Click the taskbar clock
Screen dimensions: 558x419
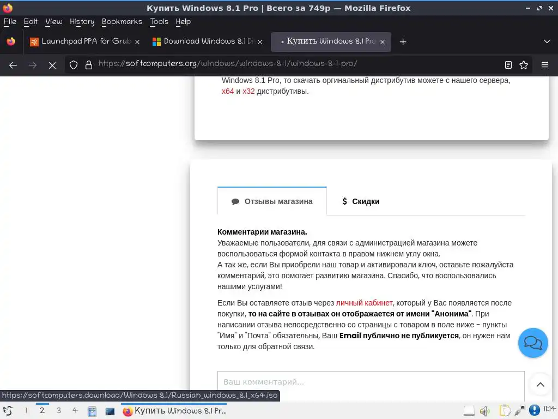click(x=549, y=409)
